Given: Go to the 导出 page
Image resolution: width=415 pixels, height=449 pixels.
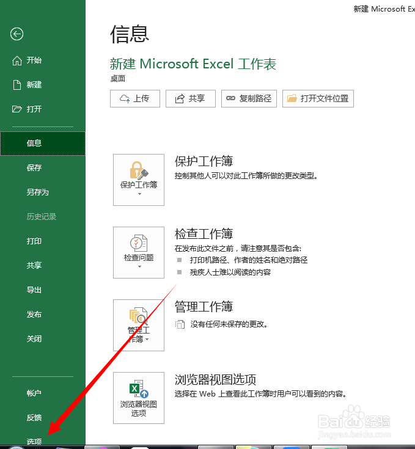Looking at the screenshot, I should [34, 290].
